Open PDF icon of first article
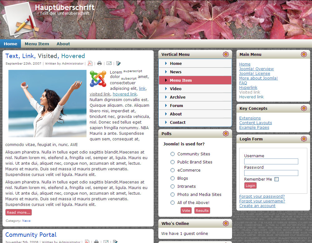Viewport: 312px width, 243px height. (90, 63)
